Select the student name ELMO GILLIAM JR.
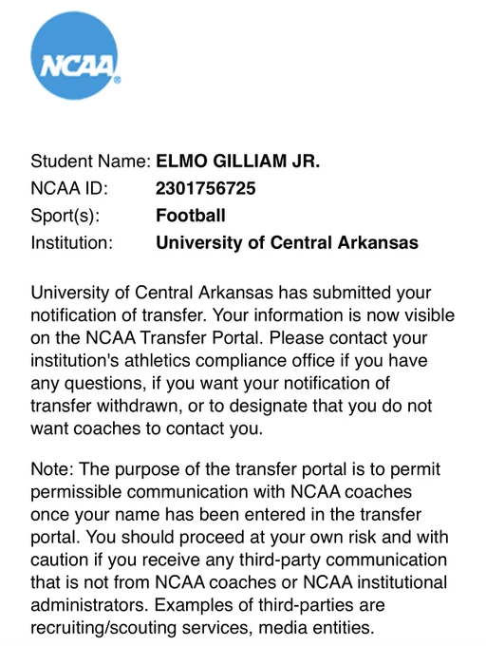The height and width of the screenshot is (646, 486). click(237, 161)
